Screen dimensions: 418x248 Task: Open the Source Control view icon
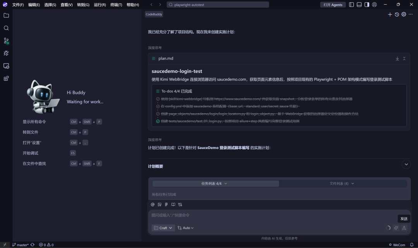(x=6, y=41)
